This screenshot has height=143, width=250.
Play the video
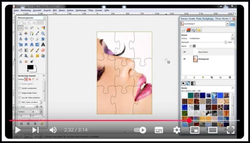pos(18,130)
